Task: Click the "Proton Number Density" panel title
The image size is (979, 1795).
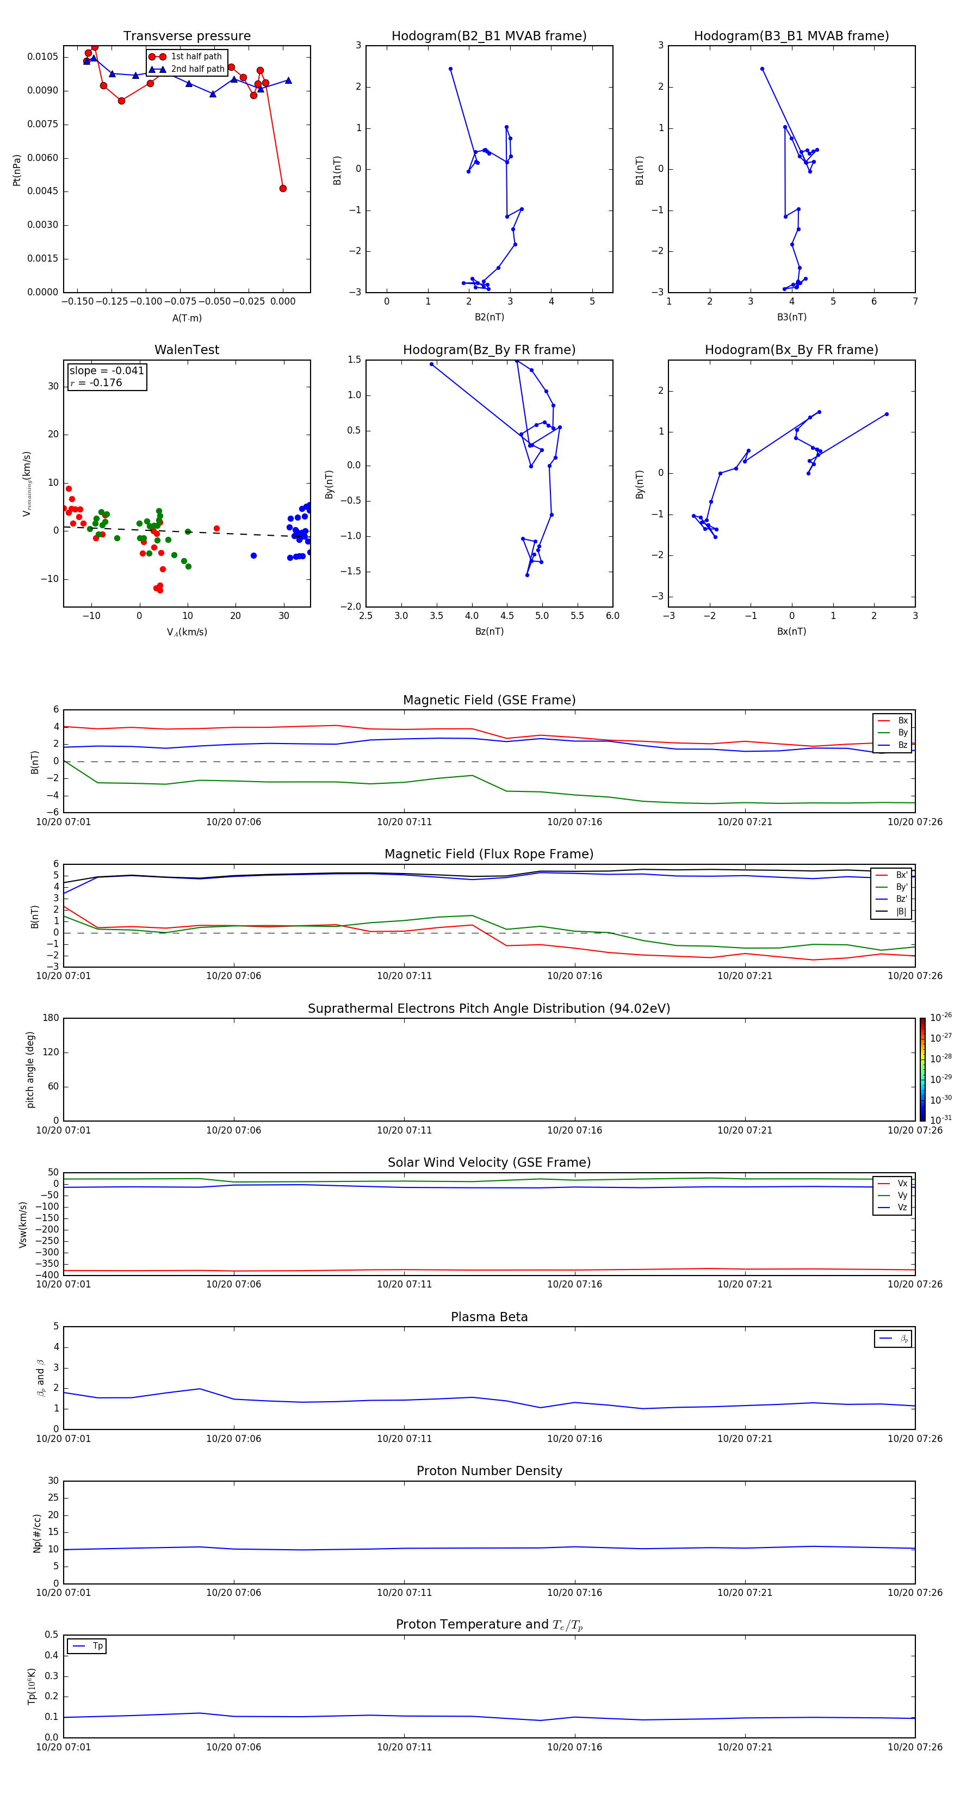Action: click(x=489, y=1471)
